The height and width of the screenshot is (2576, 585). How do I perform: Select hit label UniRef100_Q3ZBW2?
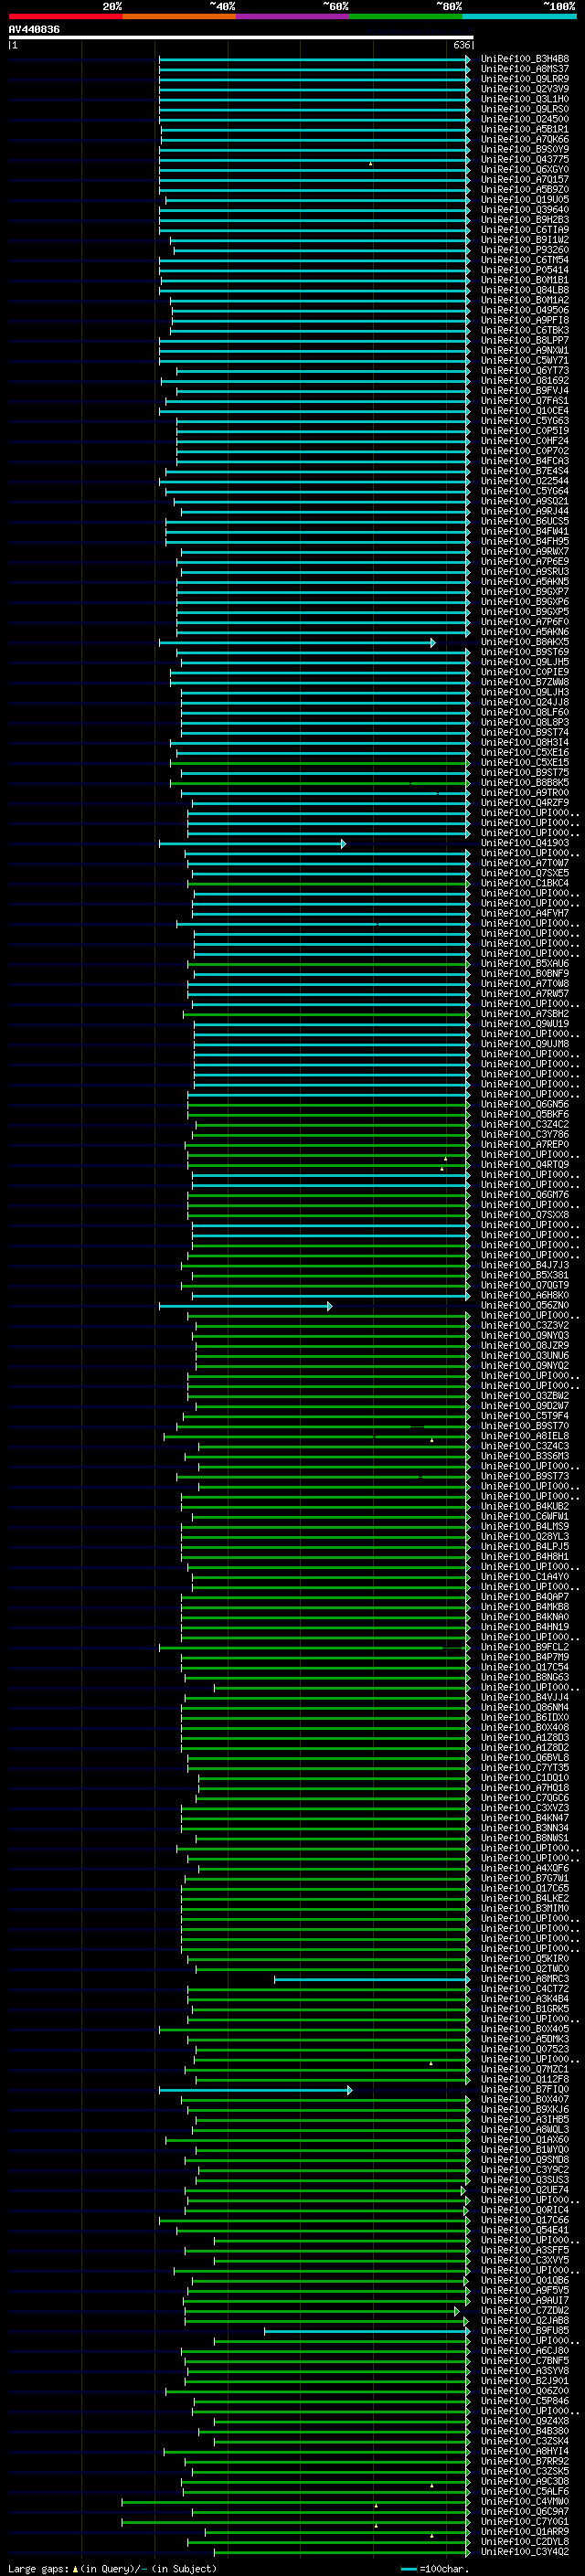525,1395
